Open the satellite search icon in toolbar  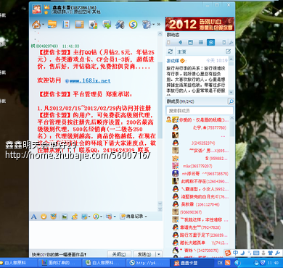click(x=120, y=25)
